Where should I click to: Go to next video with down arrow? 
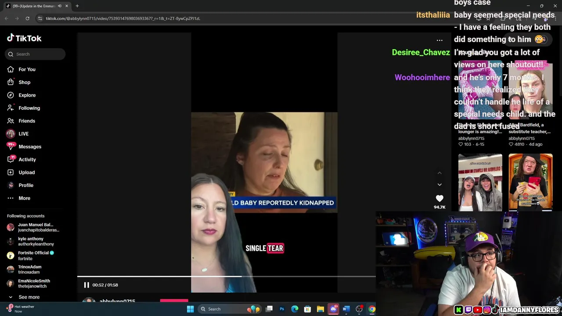click(x=440, y=185)
